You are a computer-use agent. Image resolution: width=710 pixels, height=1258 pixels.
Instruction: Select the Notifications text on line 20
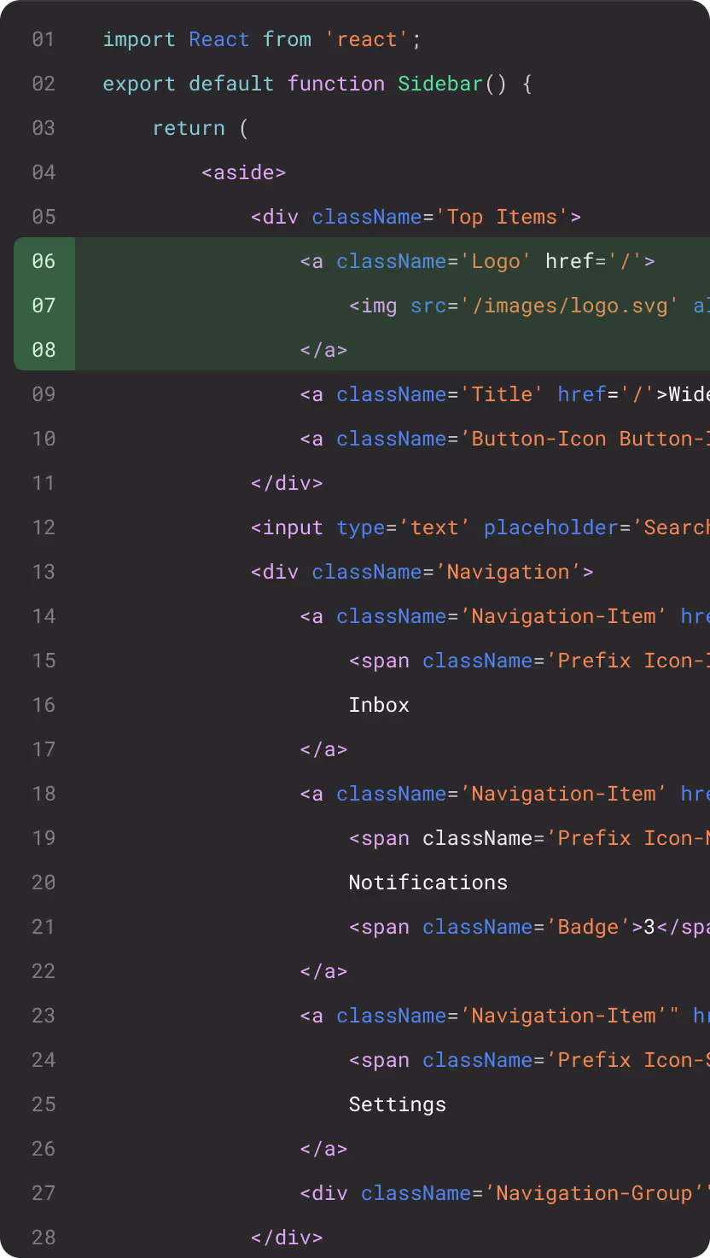tap(428, 882)
